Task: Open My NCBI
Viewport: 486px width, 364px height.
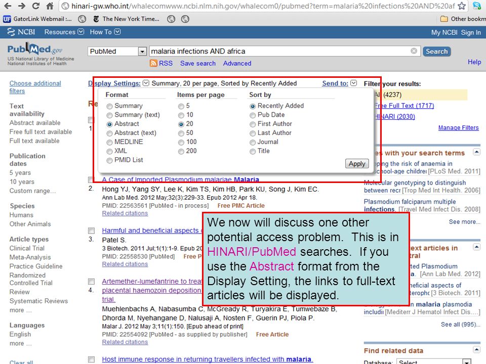Action: point(444,32)
